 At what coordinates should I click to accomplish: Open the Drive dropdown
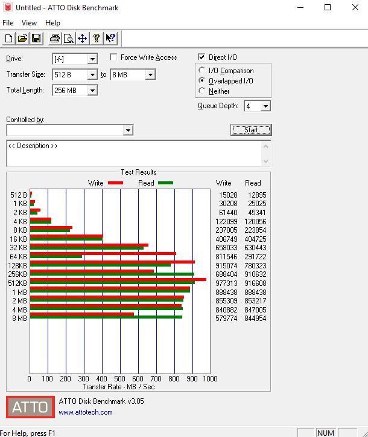92,59
